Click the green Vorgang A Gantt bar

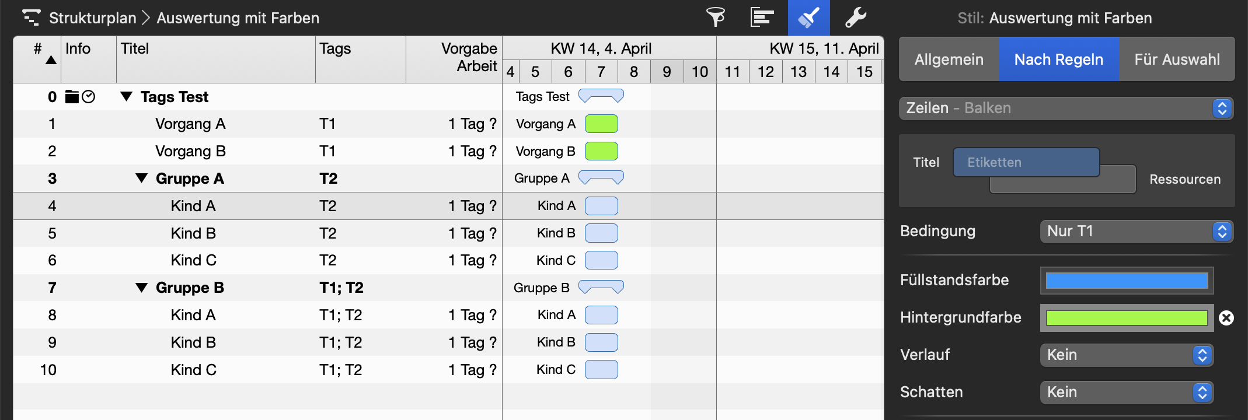[x=601, y=124]
